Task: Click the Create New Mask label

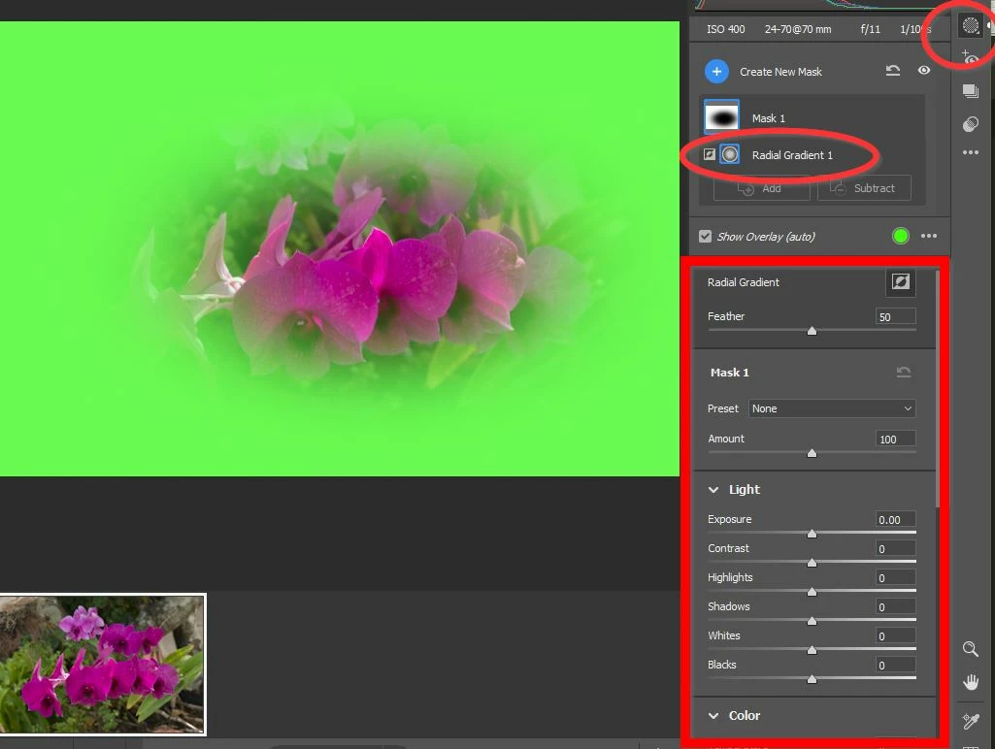Action: click(780, 73)
